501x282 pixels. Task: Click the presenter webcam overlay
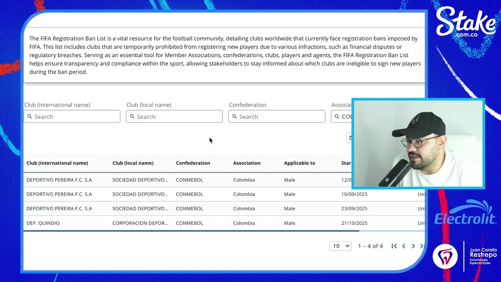point(418,144)
